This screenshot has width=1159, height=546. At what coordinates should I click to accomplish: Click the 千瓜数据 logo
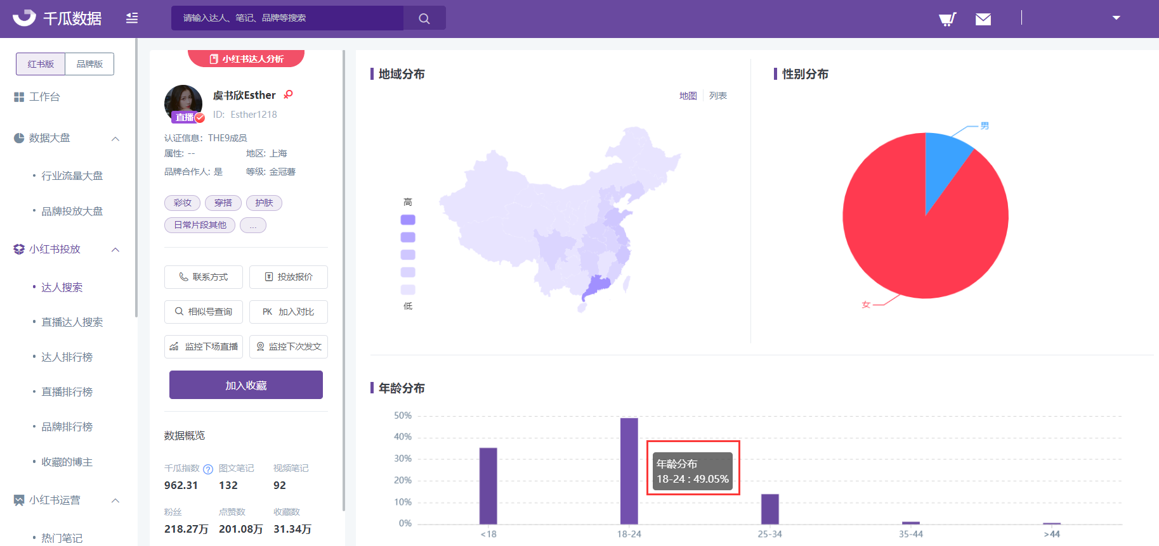57,18
